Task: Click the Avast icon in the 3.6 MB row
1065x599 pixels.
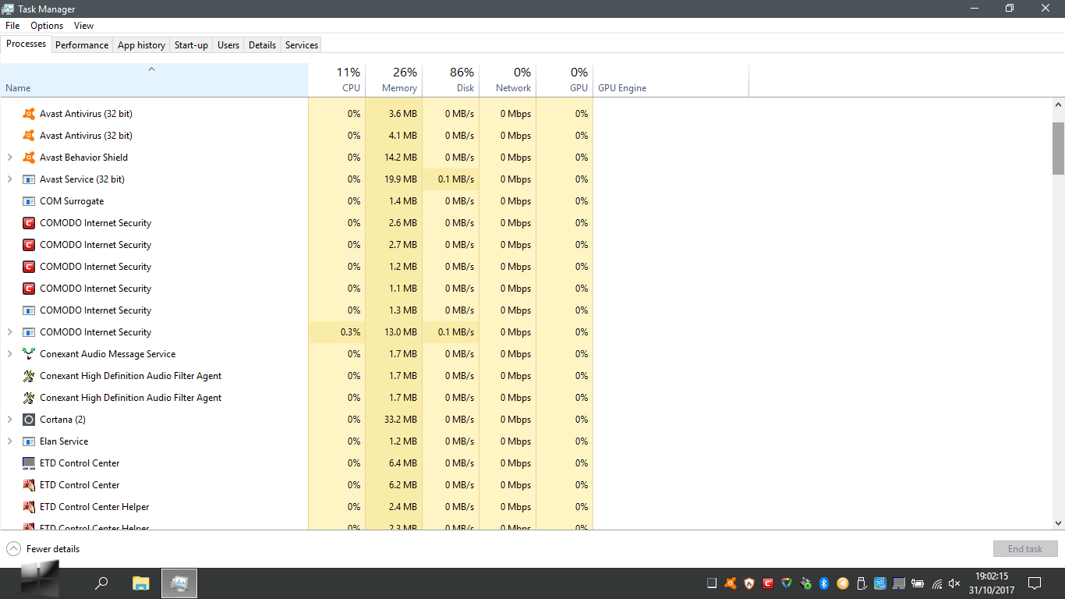Action: [29, 114]
